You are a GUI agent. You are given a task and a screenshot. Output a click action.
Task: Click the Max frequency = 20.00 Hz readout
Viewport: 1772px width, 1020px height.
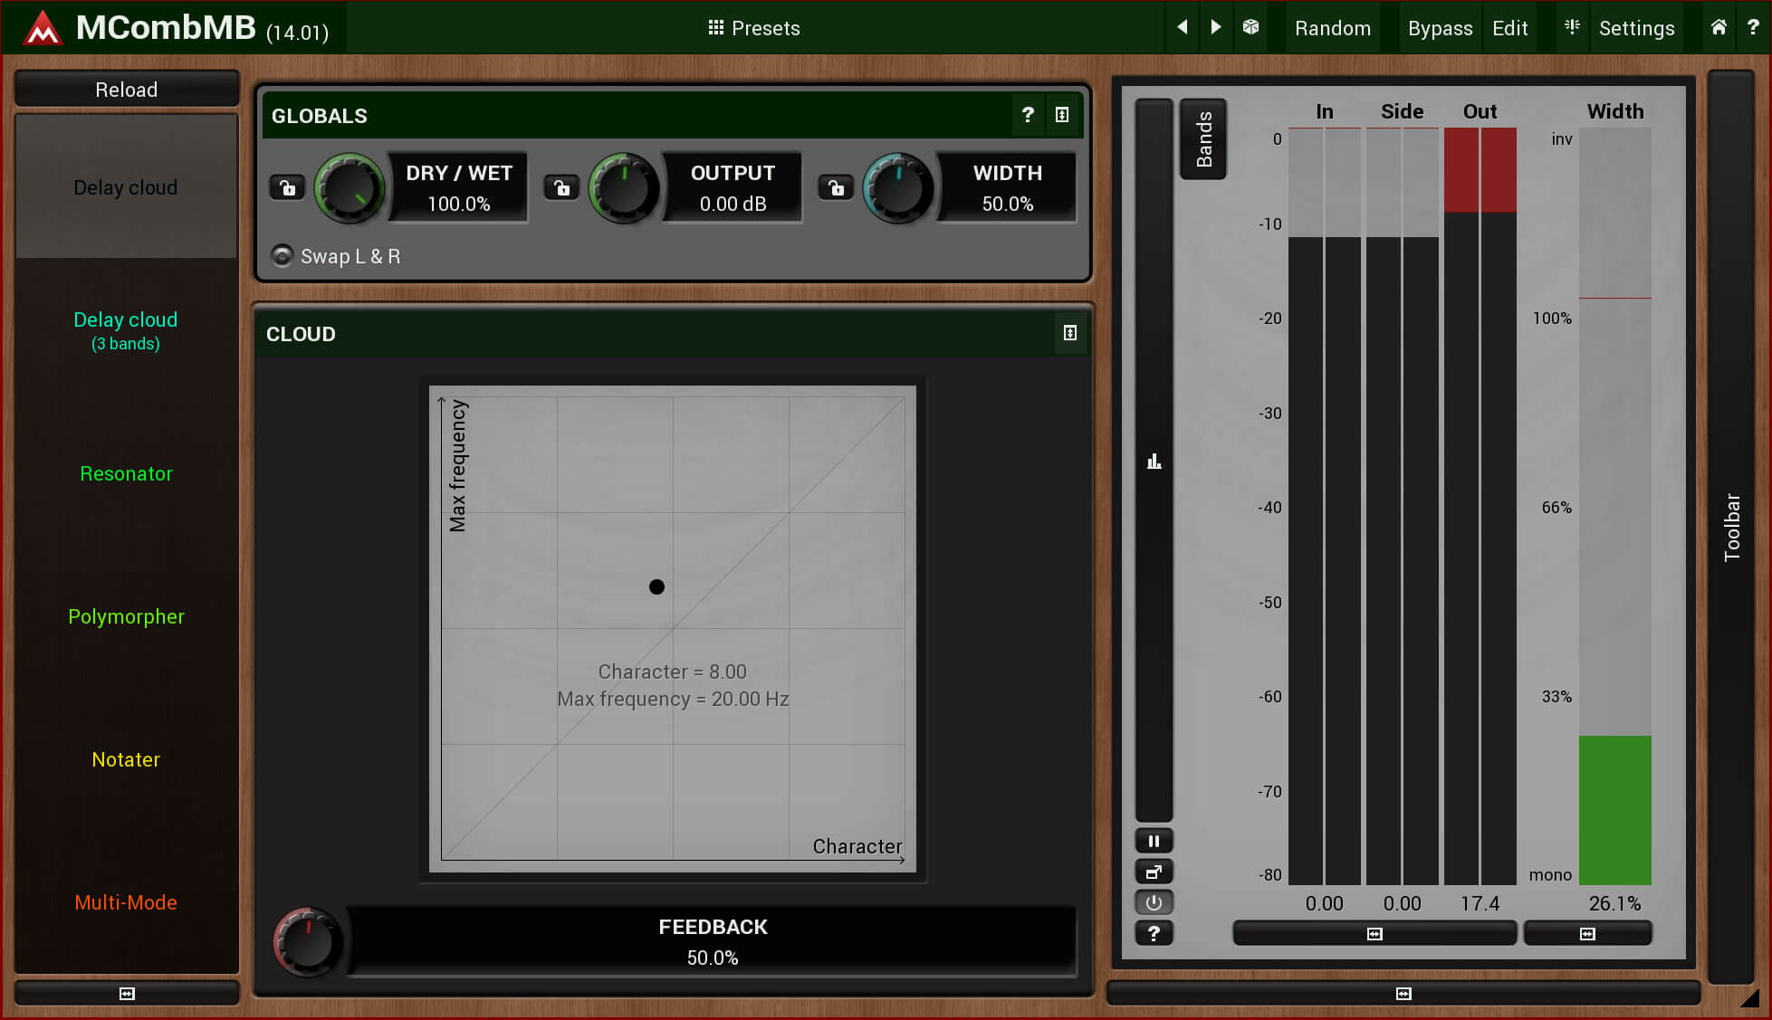click(x=673, y=699)
